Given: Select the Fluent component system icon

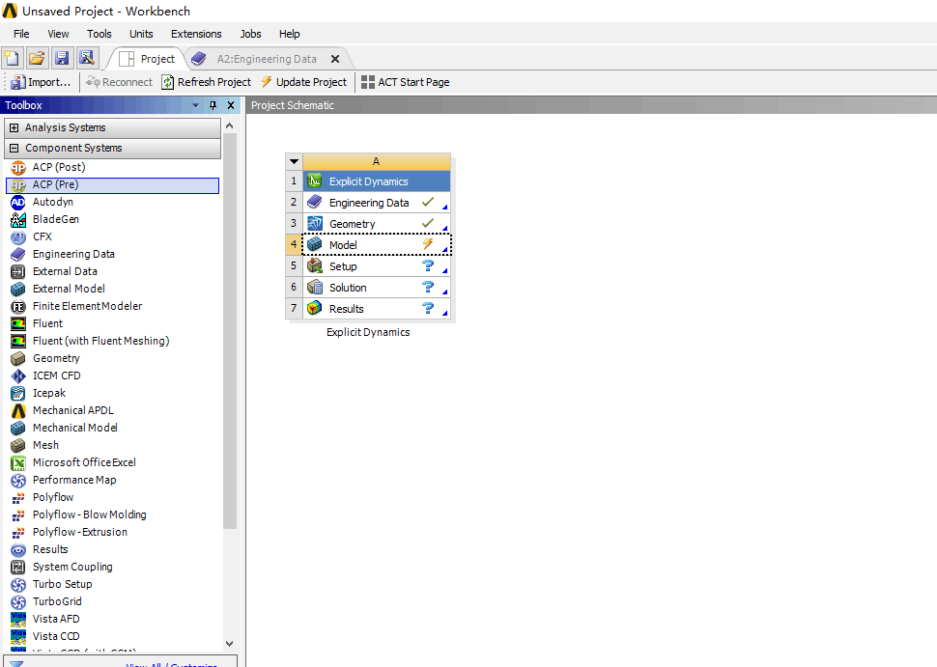Looking at the screenshot, I should pos(17,323).
